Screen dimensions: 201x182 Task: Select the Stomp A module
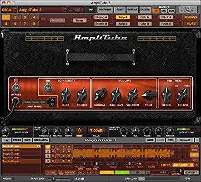tap(101, 17)
